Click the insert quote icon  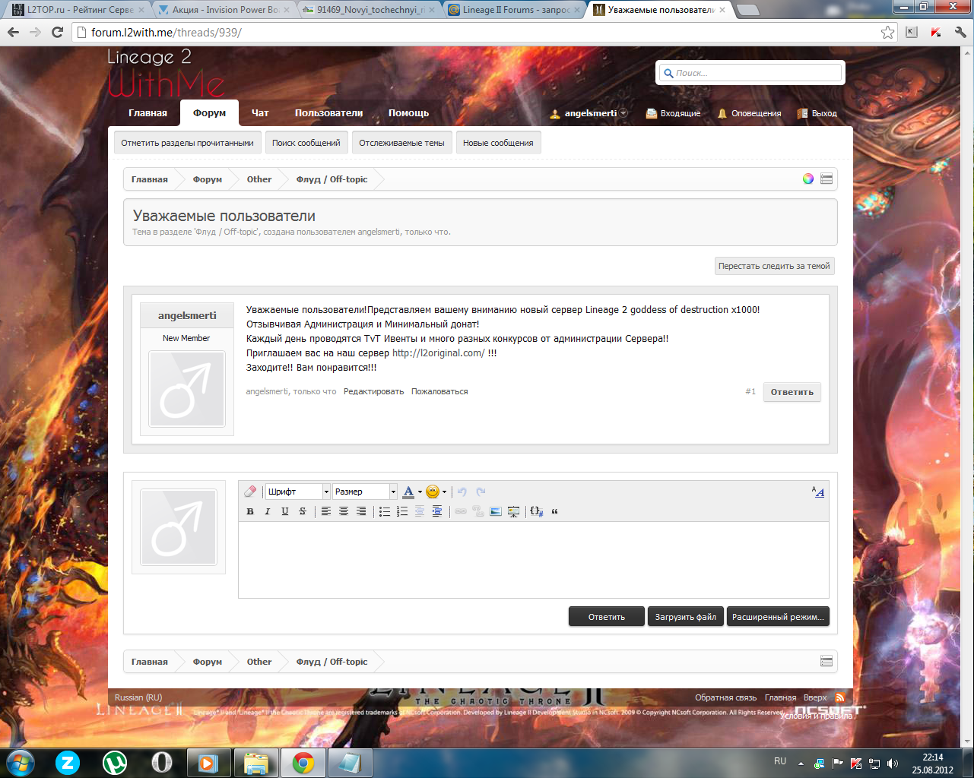554,511
